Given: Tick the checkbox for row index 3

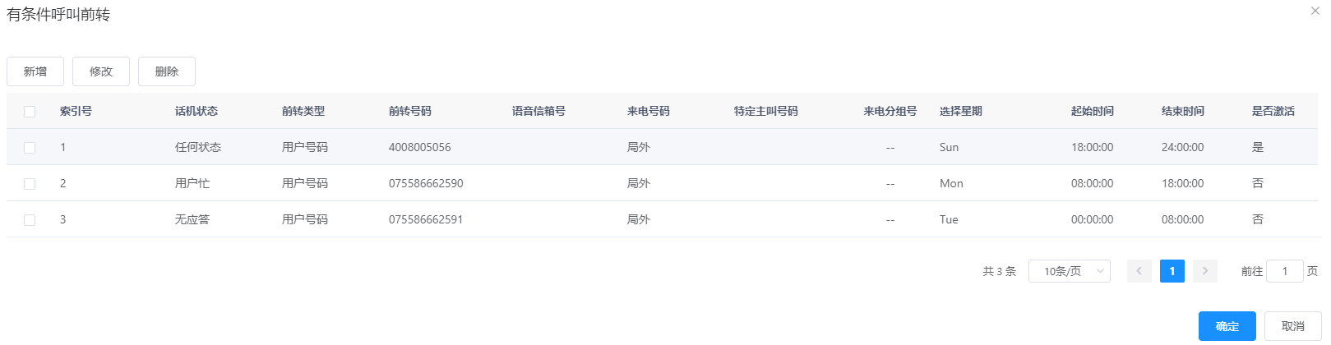Looking at the screenshot, I should tap(30, 220).
